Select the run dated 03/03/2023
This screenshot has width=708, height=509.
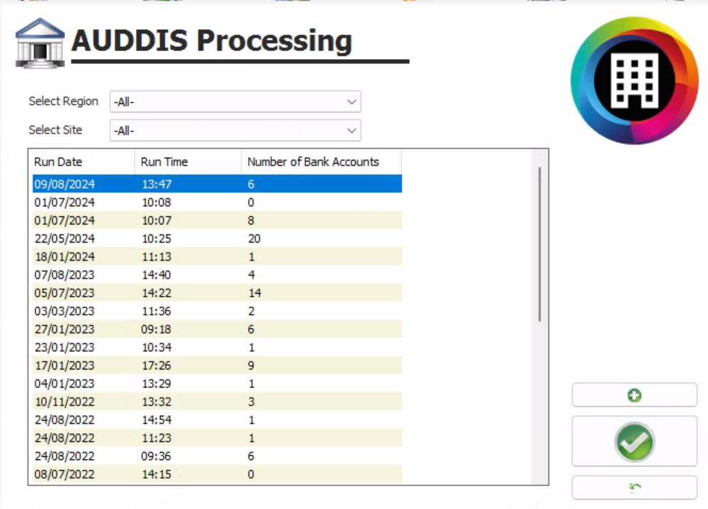(217, 311)
